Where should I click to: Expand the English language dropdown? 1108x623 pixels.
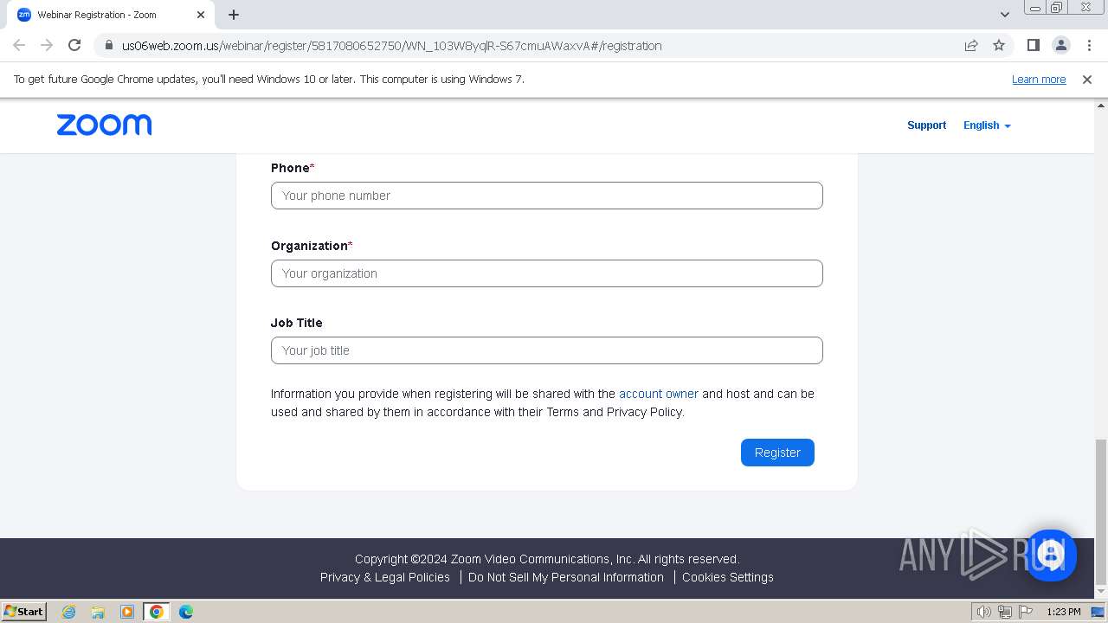coord(987,125)
